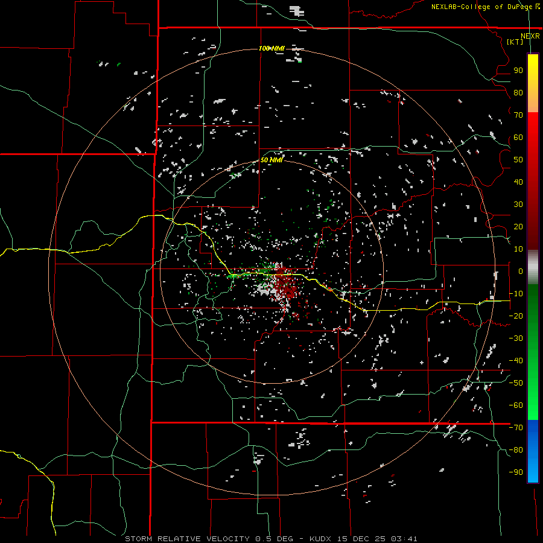
Task: Click the "80" scale value
Action: click(x=518, y=93)
